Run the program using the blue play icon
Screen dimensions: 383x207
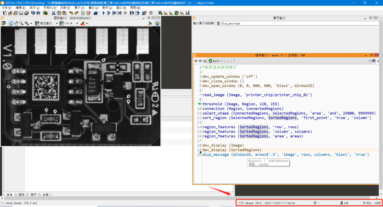point(104,12)
